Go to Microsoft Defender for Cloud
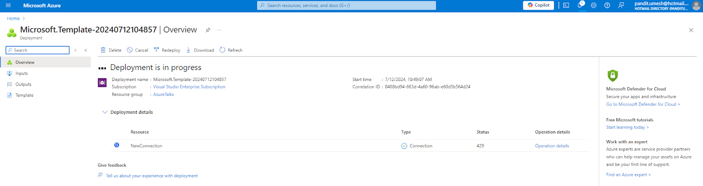The width and height of the screenshot is (703, 186). [643, 104]
